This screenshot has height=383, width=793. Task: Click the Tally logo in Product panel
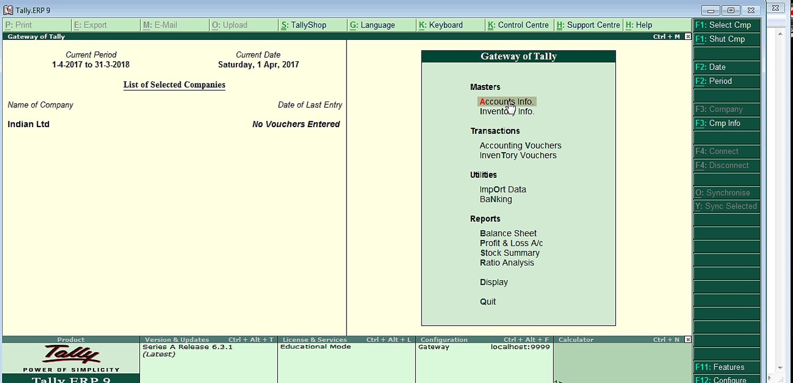pos(71,354)
